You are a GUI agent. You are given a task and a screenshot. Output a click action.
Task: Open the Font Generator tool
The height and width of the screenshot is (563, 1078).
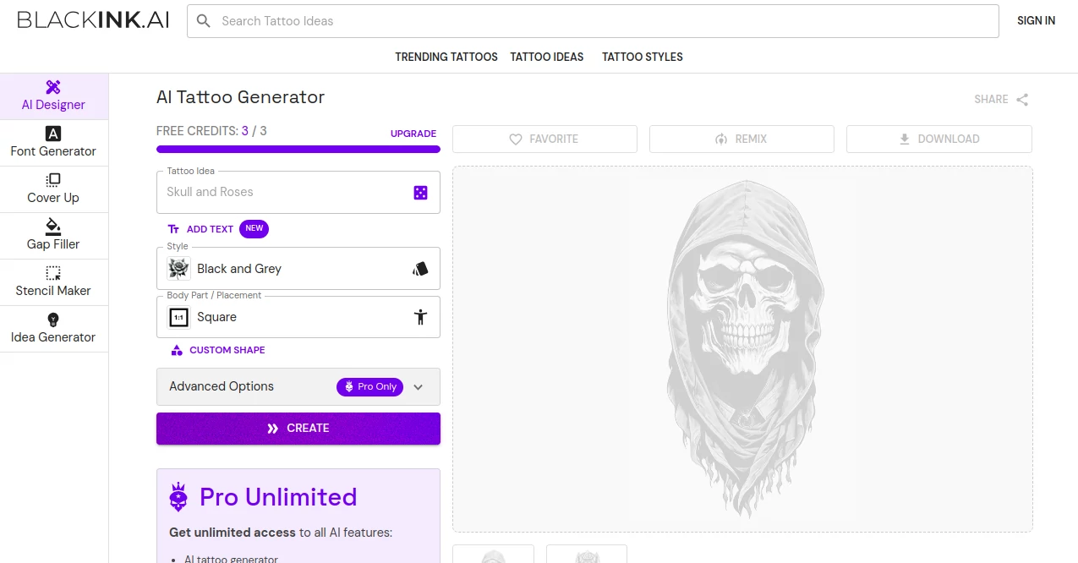point(53,143)
